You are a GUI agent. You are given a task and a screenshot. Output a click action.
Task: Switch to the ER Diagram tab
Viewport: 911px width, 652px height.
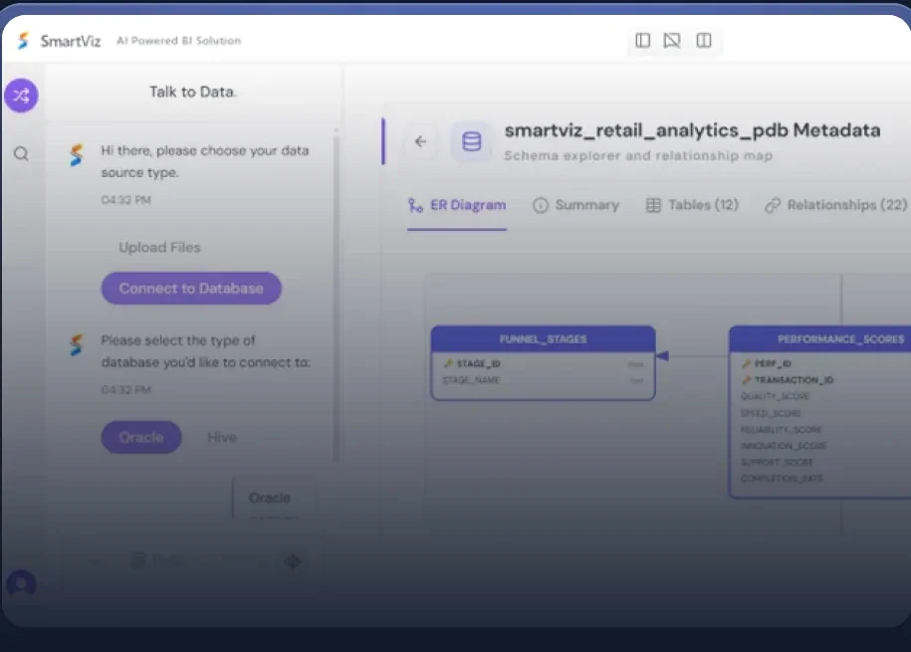tap(457, 205)
